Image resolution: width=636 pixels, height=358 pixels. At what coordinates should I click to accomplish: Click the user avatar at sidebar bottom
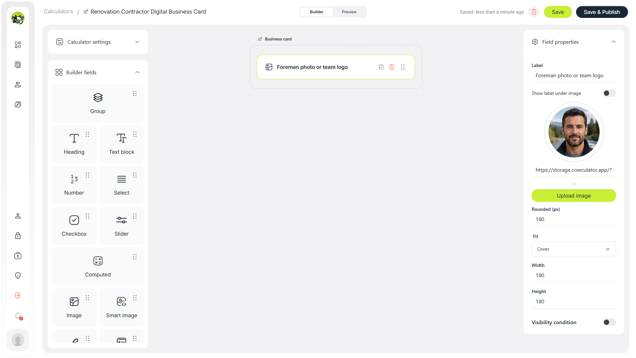click(18, 340)
